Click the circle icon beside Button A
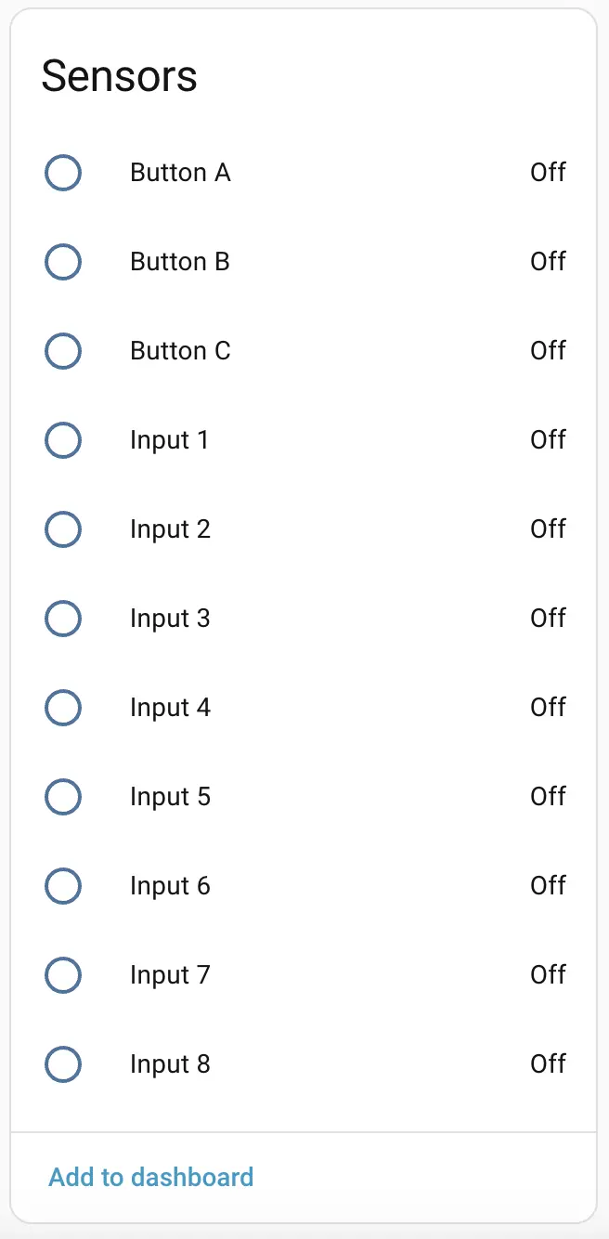The height and width of the screenshot is (1239, 609). point(63,173)
